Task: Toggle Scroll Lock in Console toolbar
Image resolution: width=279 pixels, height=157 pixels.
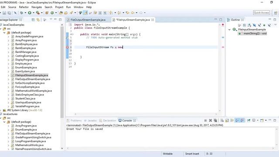Action: (227, 120)
